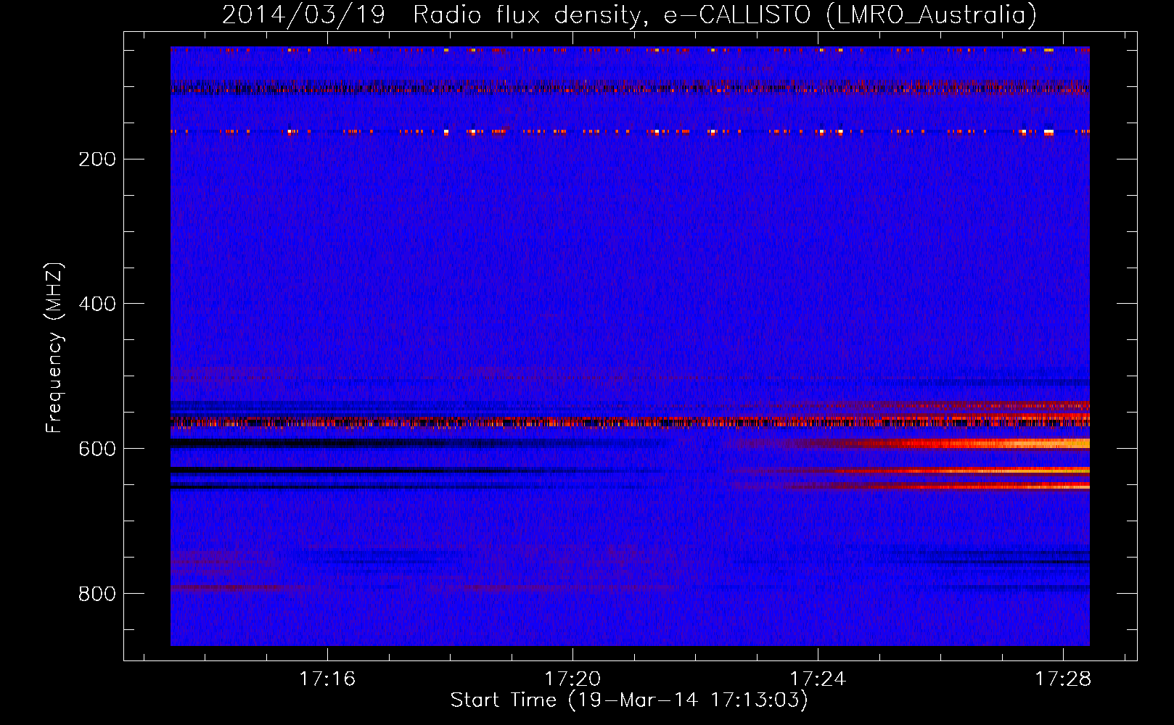The width and height of the screenshot is (1174, 725).
Task: Click the 17:16 time tick label
Action: click(x=327, y=679)
